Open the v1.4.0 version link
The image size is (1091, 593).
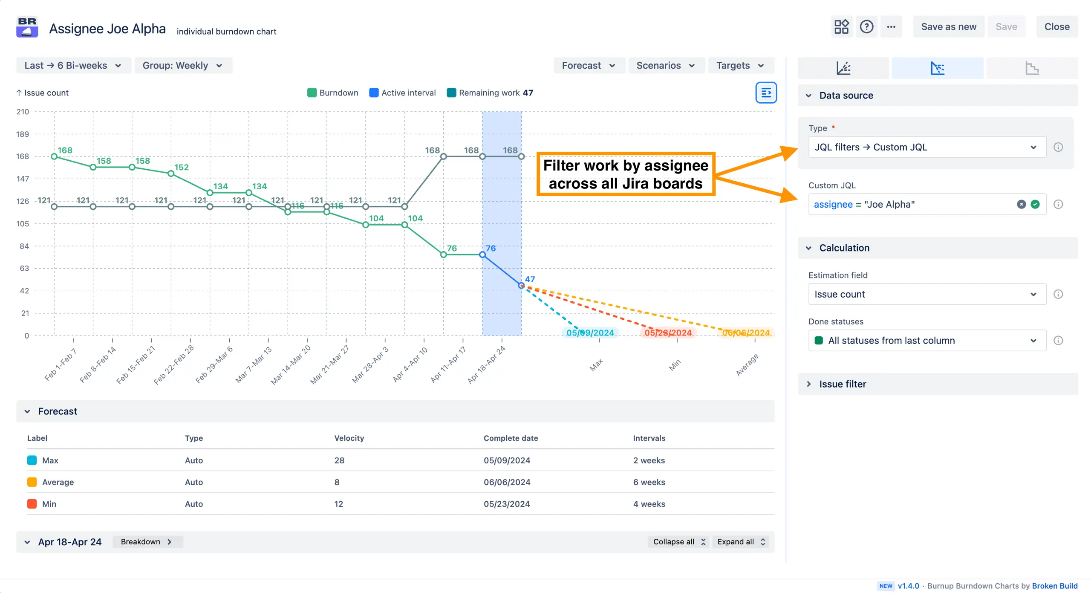point(908,586)
